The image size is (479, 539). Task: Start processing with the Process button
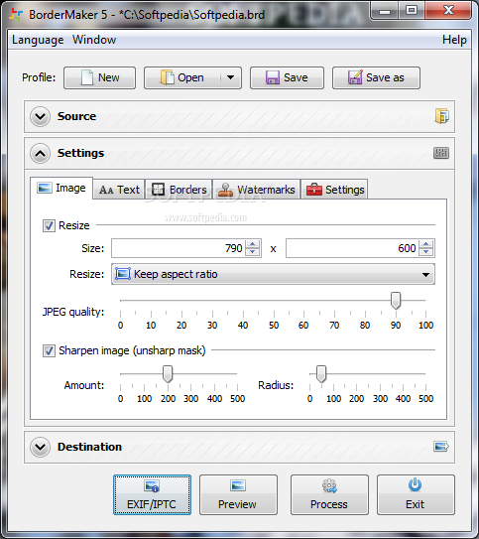pyautogui.click(x=329, y=495)
